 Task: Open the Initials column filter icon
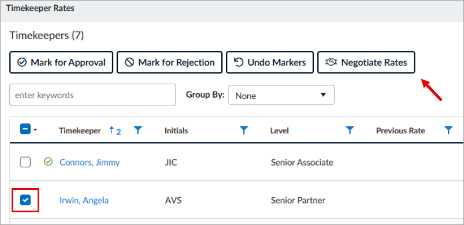pos(243,130)
